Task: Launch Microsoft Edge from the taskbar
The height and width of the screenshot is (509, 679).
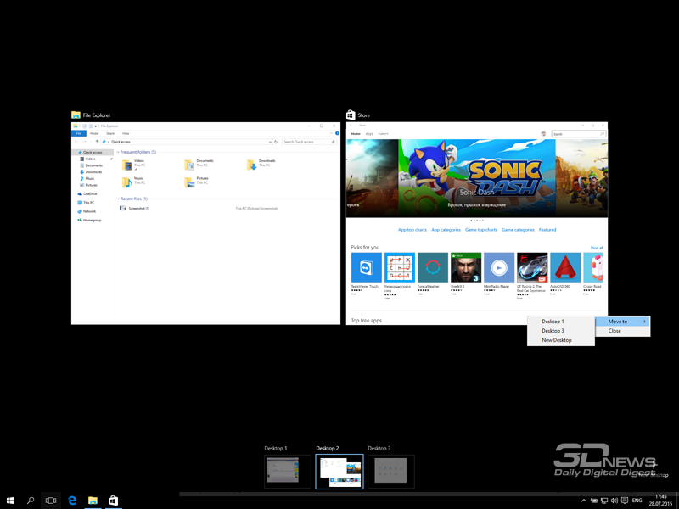Action: (72, 501)
